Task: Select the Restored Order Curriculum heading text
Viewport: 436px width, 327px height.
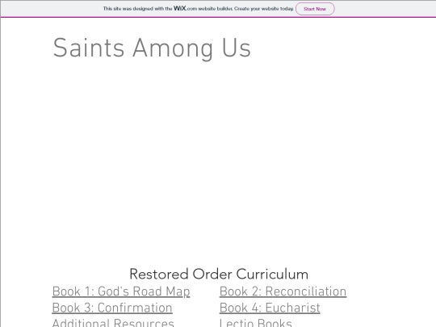Action: point(219,275)
